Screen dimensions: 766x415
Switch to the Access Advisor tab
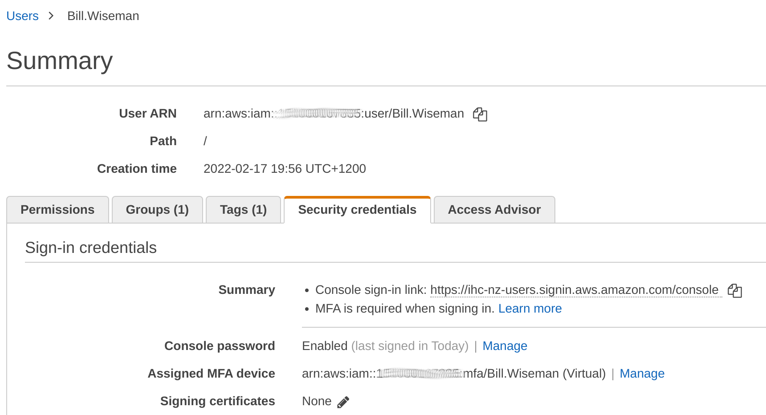click(x=494, y=210)
